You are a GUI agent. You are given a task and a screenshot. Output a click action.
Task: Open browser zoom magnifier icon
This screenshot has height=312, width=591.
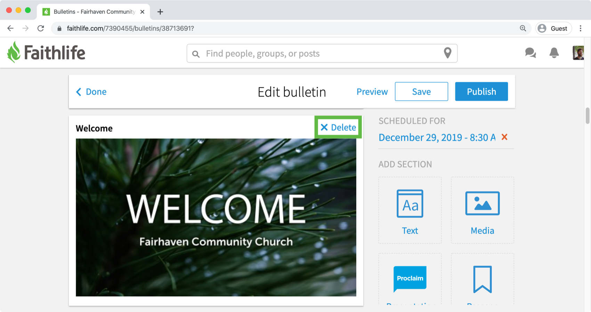(523, 28)
